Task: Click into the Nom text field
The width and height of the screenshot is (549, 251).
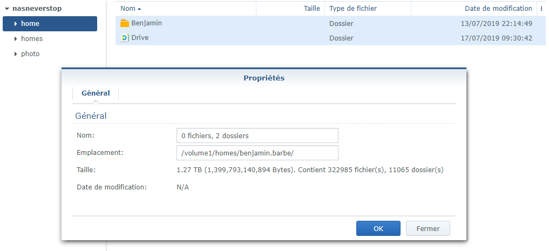Action: (257, 135)
